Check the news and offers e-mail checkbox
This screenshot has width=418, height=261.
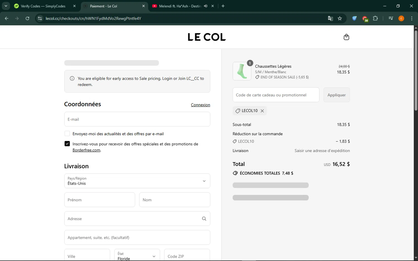[x=67, y=134]
